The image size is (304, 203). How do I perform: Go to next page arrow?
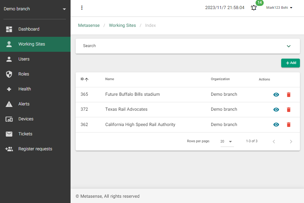tap(291, 142)
